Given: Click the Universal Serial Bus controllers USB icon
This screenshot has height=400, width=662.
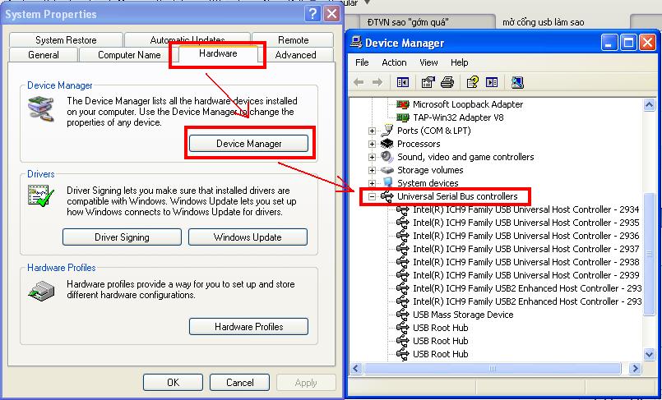Looking at the screenshot, I should 387,196.
